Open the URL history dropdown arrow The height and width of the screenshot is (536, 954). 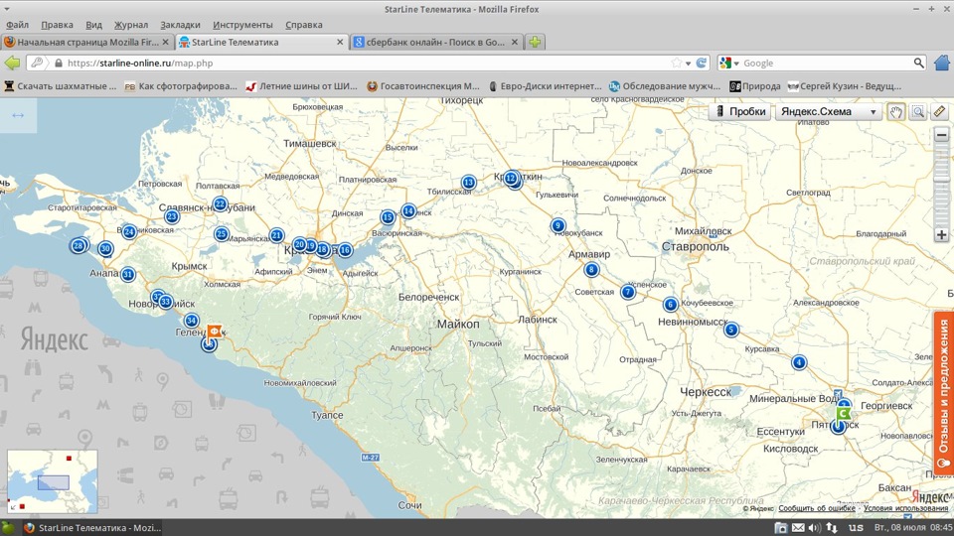point(688,64)
